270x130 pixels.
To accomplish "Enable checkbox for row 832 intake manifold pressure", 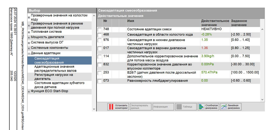I will coord(100,65).
